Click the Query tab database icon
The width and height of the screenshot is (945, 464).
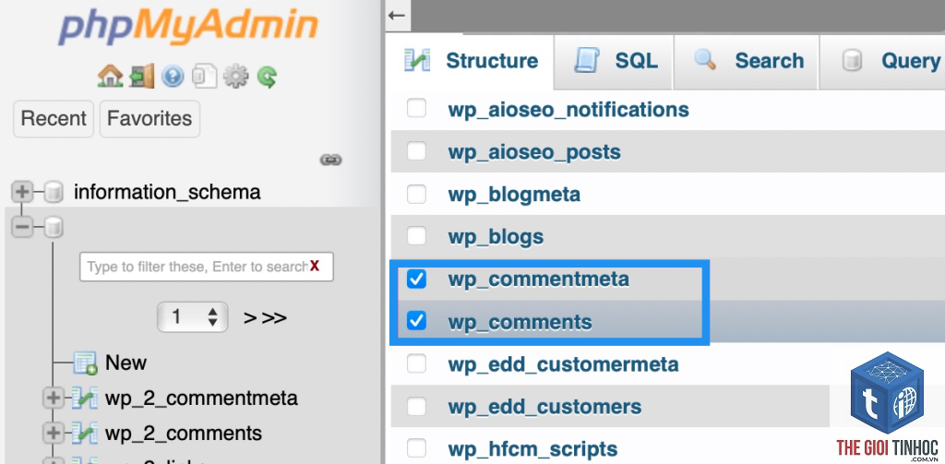pos(852,61)
